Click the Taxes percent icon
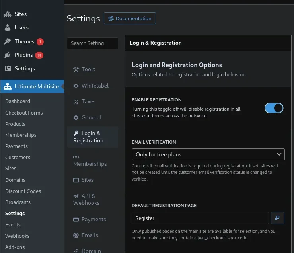This screenshot has width=294, height=253. (76, 102)
